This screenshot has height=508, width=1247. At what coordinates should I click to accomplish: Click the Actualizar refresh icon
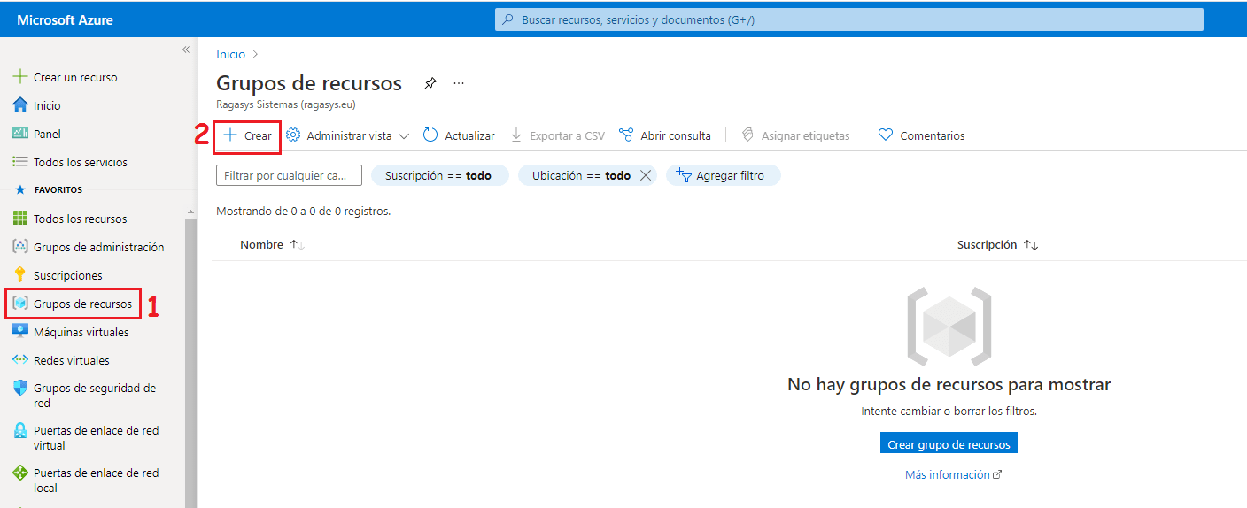click(x=430, y=135)
